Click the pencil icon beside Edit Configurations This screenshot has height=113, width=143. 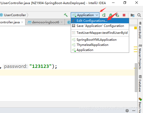click(74, 20)
